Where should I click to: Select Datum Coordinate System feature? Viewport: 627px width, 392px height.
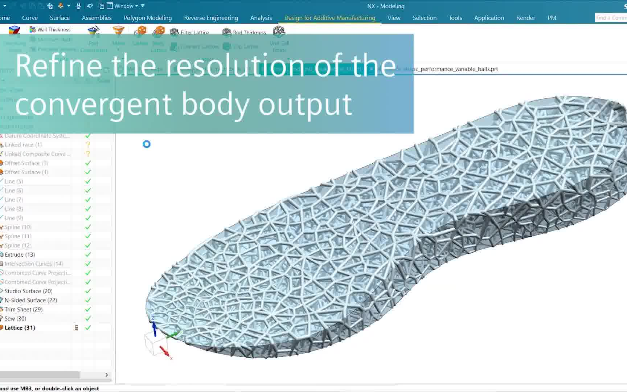(x=36, y=136)
